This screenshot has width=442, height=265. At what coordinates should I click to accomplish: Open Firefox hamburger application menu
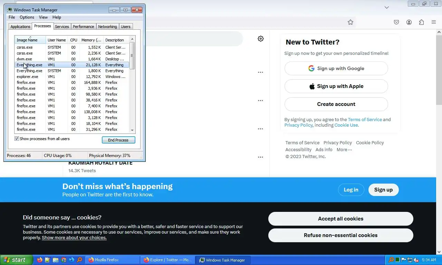tap(434, 22)
